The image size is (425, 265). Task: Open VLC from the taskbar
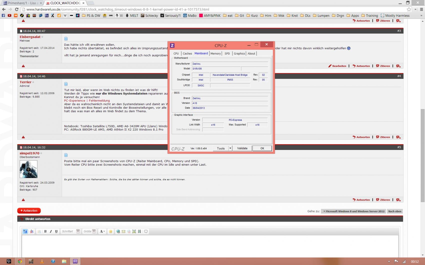click(42, 261)
